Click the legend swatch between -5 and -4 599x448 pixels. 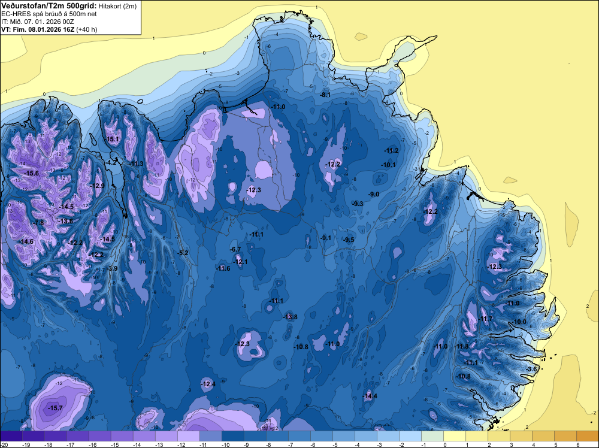pyautogui.click(x=344, y=436)
